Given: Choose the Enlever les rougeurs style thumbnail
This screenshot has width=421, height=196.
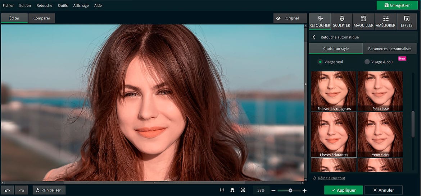Looking at the screenshot, I should pyautogui.click(x=334, y=91).
